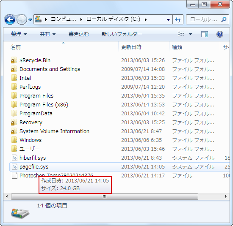Select Documents and Settings folder icon
Image resolution: width=233 pixels, height=226 pixels.
click(14, 69)
